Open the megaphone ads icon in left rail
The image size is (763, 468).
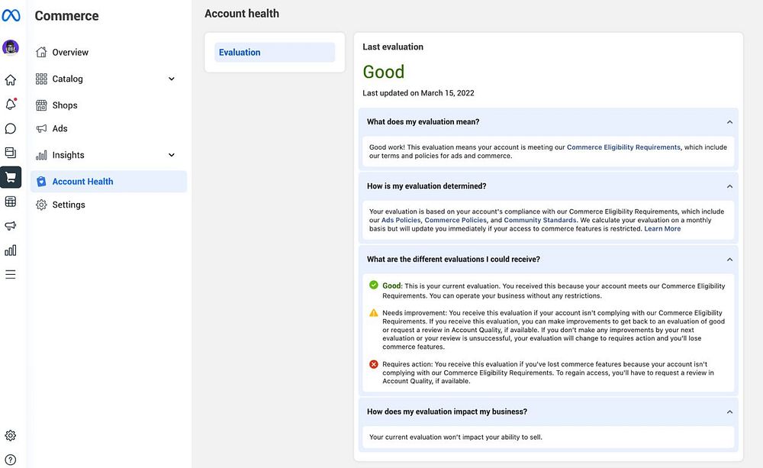click(x=10, y=225)
